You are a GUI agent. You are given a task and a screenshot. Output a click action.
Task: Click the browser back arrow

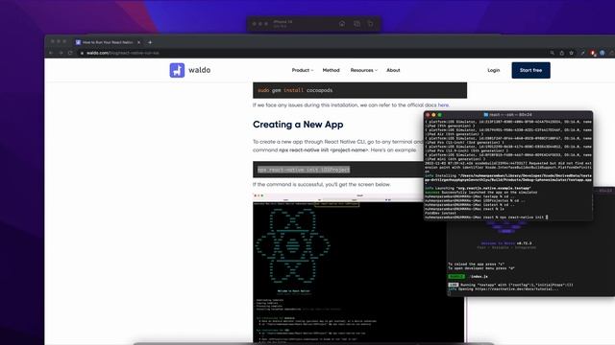pos(51,53)
